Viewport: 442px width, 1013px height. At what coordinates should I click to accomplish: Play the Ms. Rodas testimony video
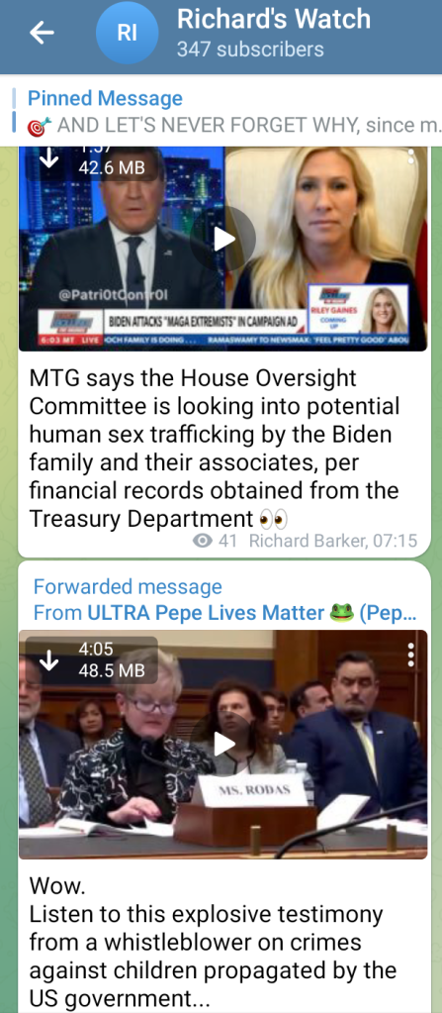(223, 745)
